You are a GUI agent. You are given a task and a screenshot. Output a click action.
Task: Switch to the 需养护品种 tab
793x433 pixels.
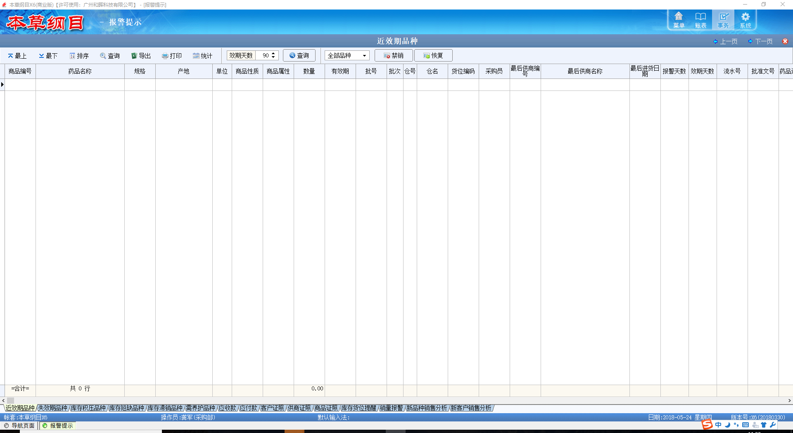200,408
